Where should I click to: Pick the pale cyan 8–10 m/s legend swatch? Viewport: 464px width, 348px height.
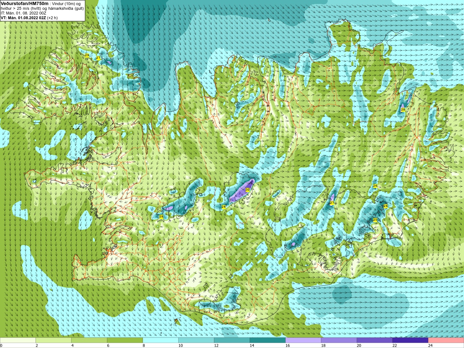coord(161,340)
